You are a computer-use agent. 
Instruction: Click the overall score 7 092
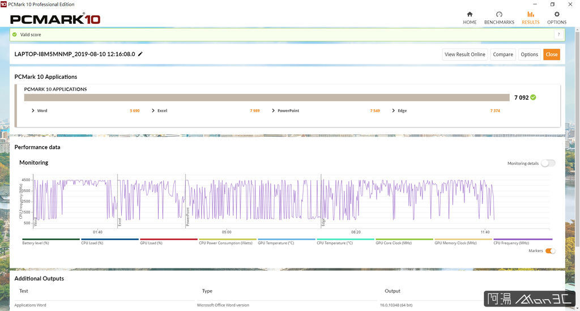click(x=521, y=97)
